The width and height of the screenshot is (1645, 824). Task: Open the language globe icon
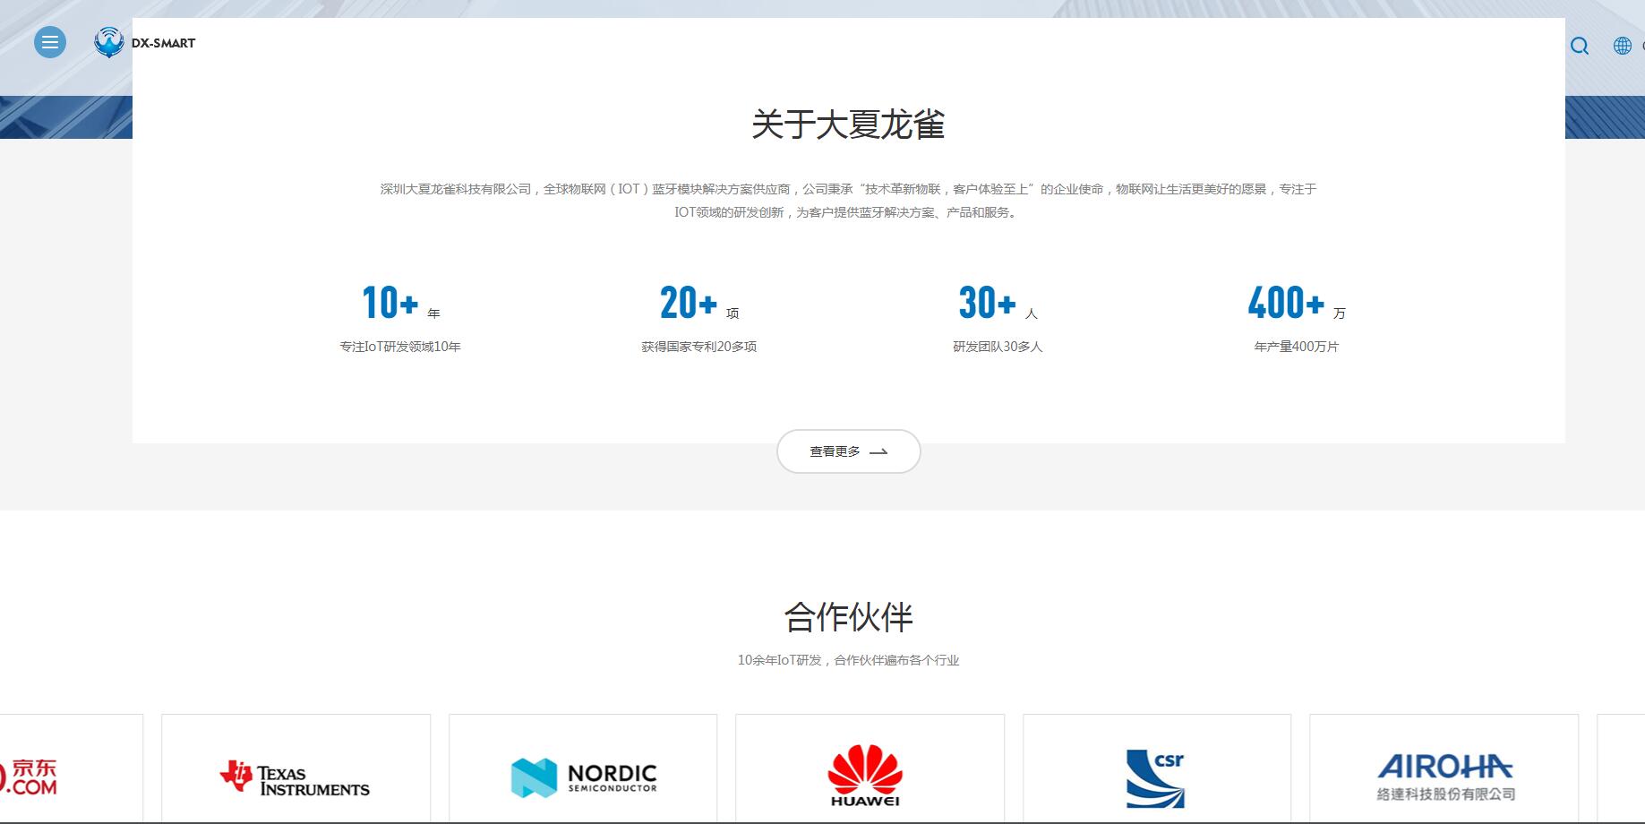1622,46
